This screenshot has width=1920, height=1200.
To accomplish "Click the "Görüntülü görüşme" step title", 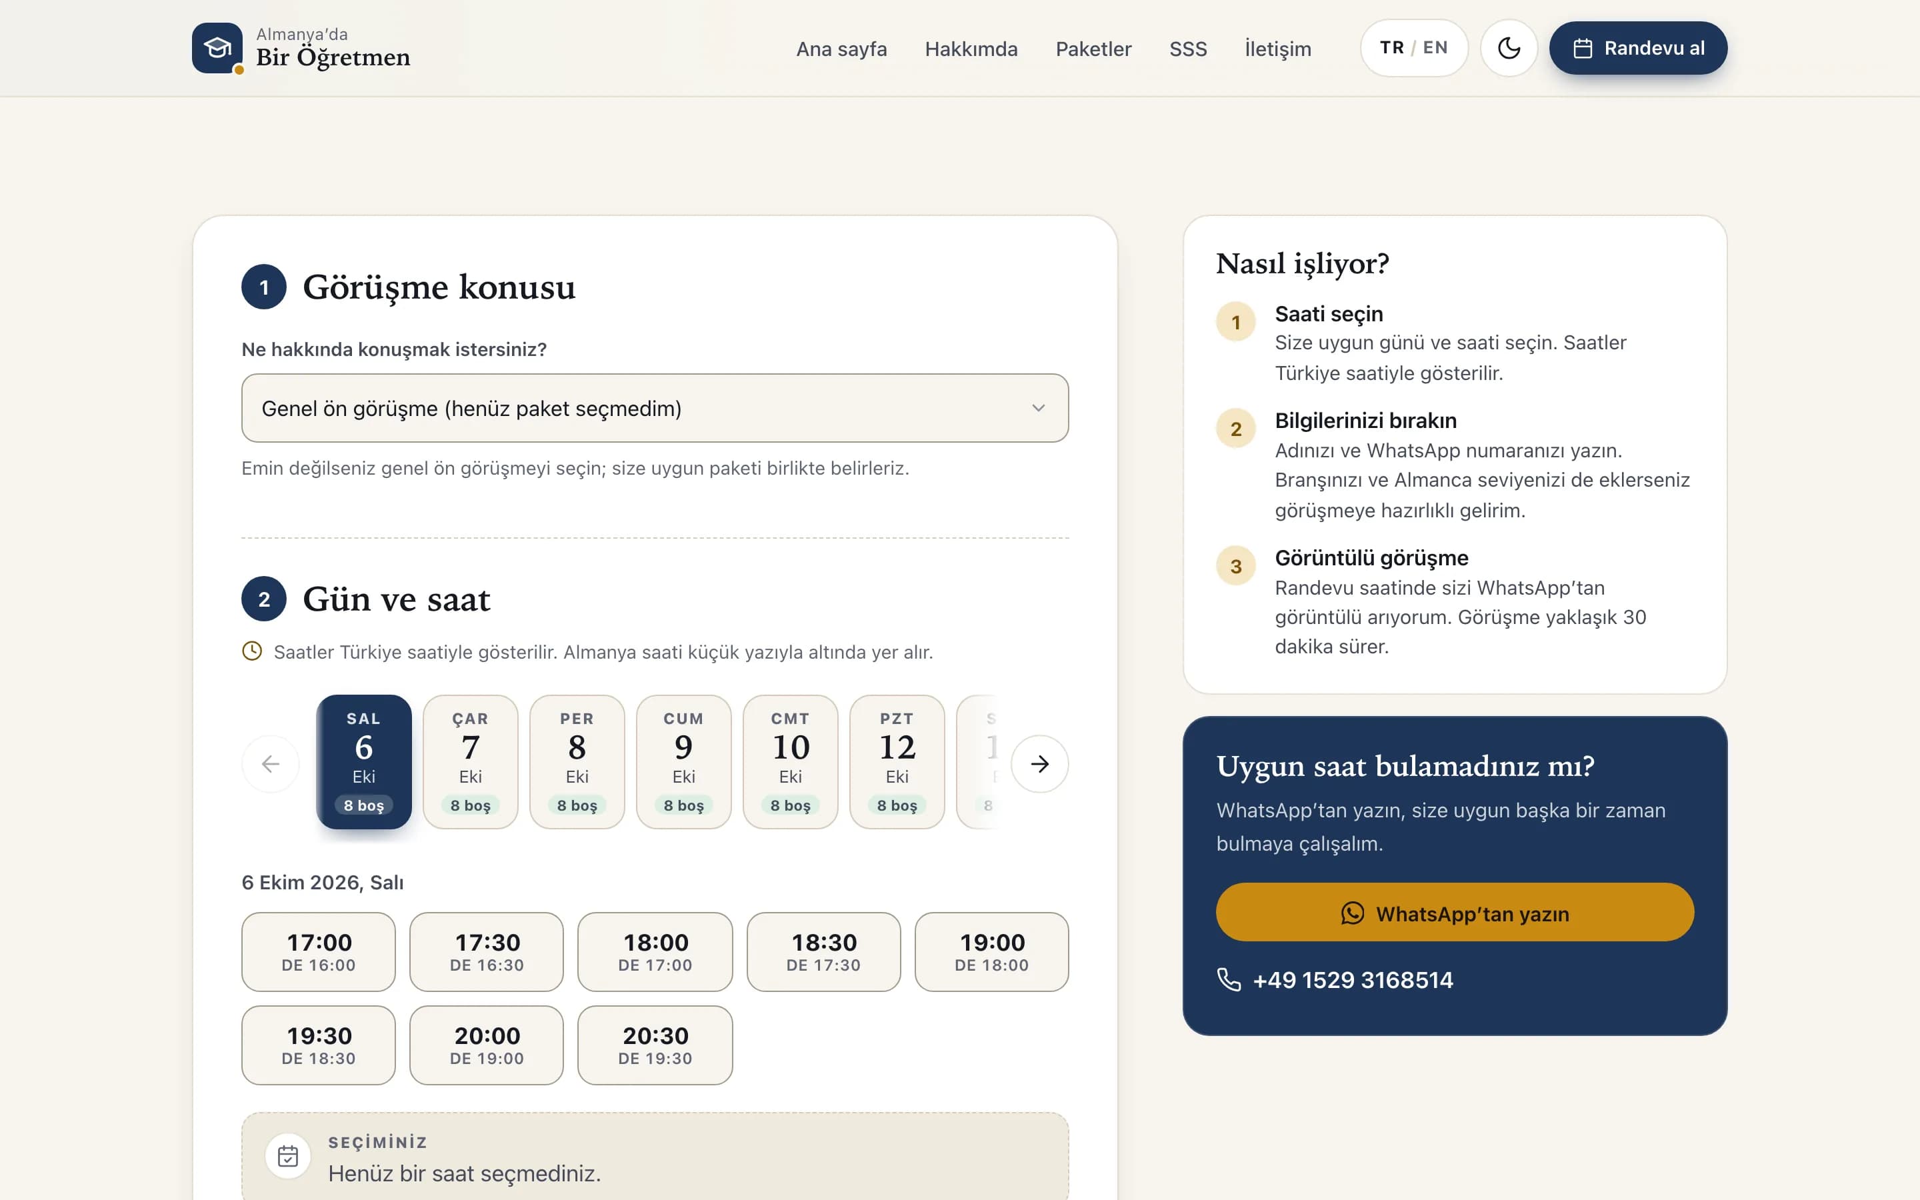I will click(x=1372, y=558).
